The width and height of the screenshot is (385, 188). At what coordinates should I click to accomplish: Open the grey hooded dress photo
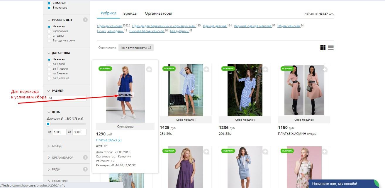[245, 167]
